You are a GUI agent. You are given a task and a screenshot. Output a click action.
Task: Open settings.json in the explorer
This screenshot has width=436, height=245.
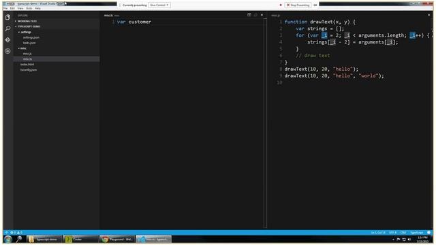[31, 37]
